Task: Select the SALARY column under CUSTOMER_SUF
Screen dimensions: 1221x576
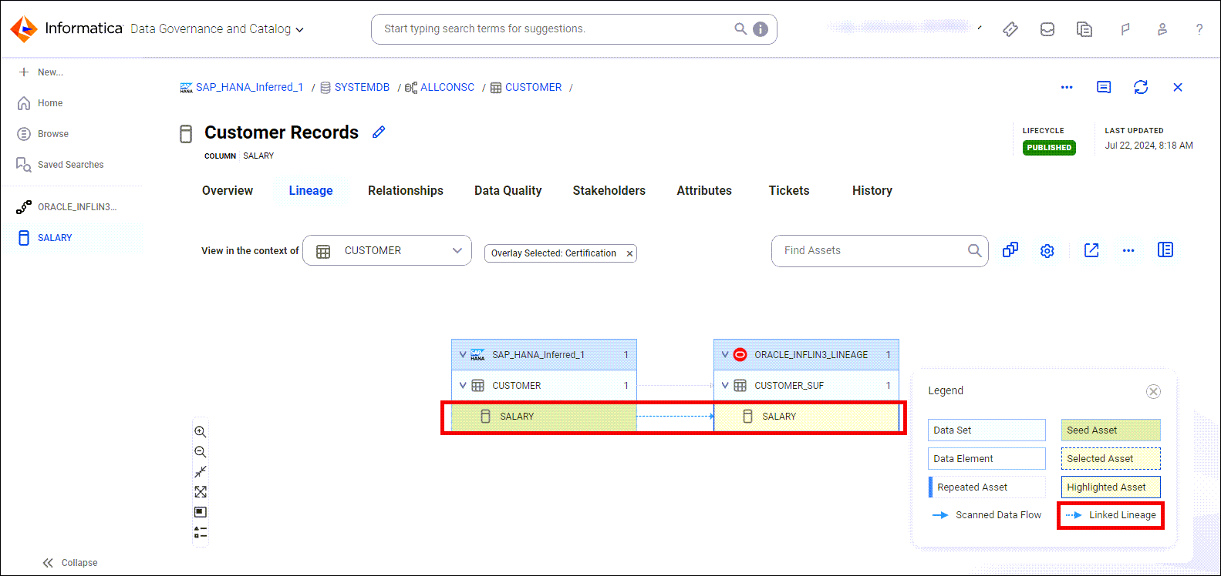Action: [806, 417]
